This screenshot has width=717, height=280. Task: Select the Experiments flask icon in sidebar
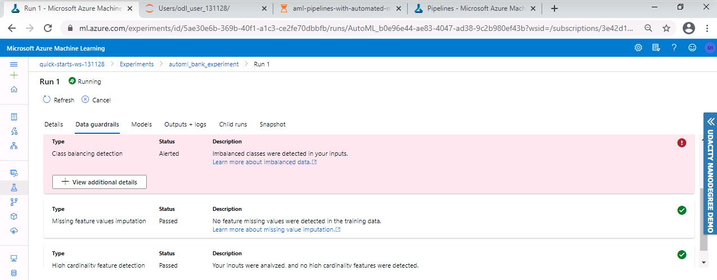14,188
